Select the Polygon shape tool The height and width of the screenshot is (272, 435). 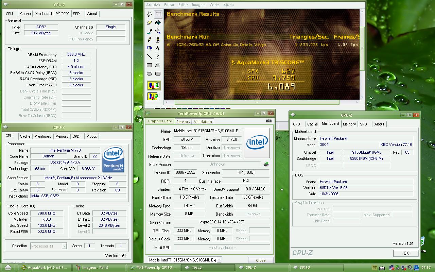tap(158, 65)
